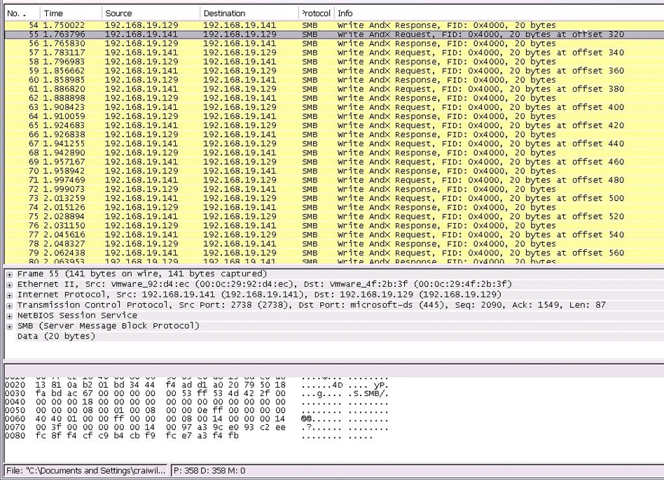
Task: Expand the Internet Protocol tree node
Action: click(9, 295)
